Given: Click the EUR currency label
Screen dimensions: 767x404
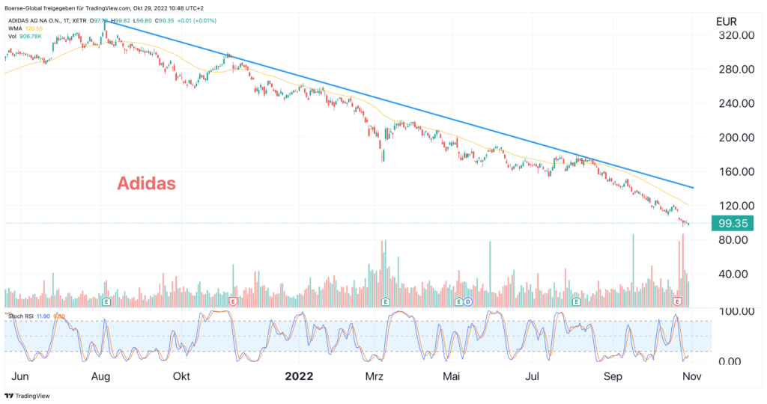Looking at the screenshot, I should click(x=726, y=22).
